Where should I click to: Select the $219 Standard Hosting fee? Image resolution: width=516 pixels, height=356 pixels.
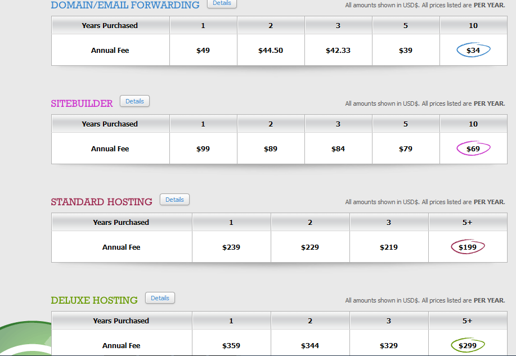pyautogui.click(x=389, y=247)
